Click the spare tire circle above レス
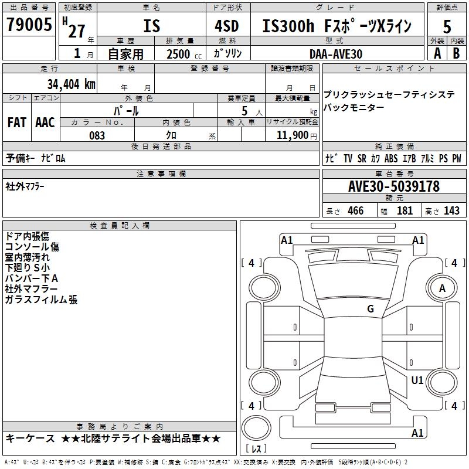469x469 pixels. [256, 430]
